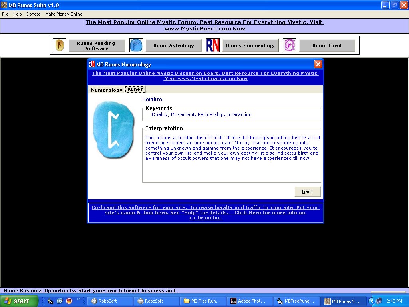
Task: Switch to the Numerology tab
Action: pos(107,90)
